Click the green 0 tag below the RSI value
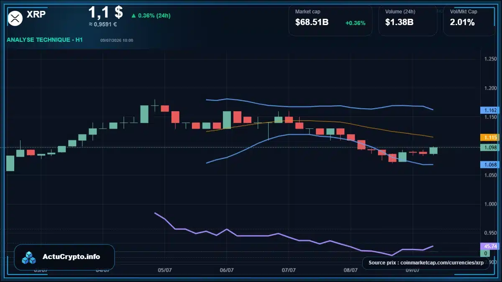 point(486,254)
